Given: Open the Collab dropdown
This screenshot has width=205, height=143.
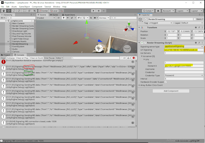Looking at the screenshot, I should [148, 11].
